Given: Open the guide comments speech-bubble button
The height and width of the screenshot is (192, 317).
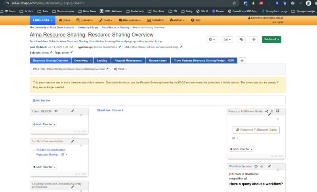Looking at the screenshot, I should click(241, 40).
